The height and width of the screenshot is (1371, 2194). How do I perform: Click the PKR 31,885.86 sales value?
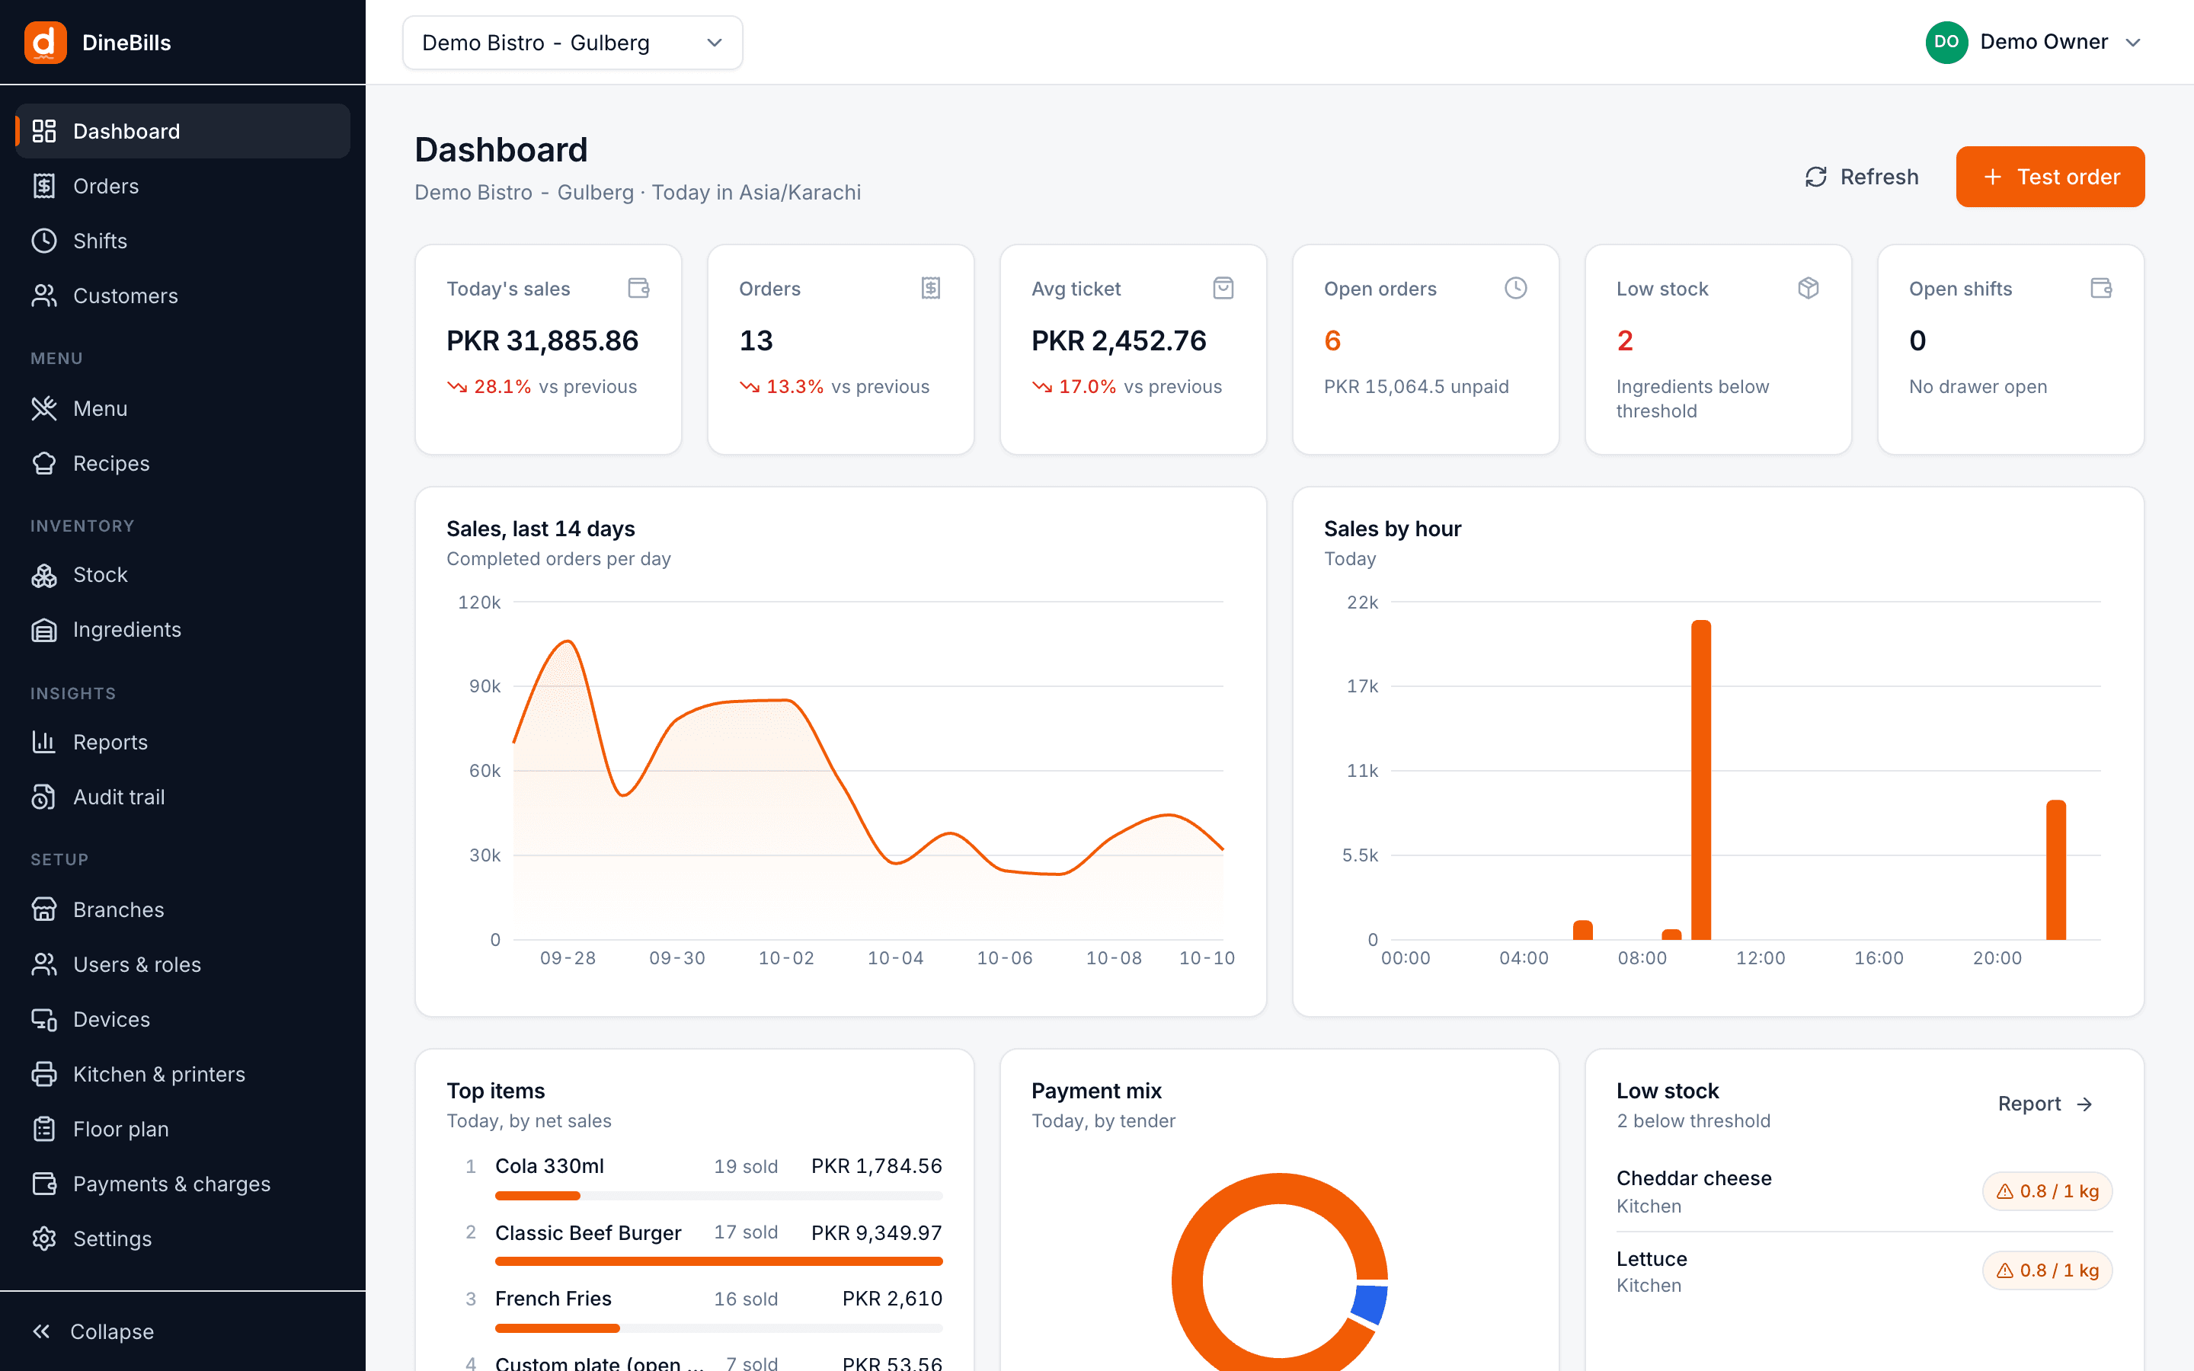pos(542,341)
